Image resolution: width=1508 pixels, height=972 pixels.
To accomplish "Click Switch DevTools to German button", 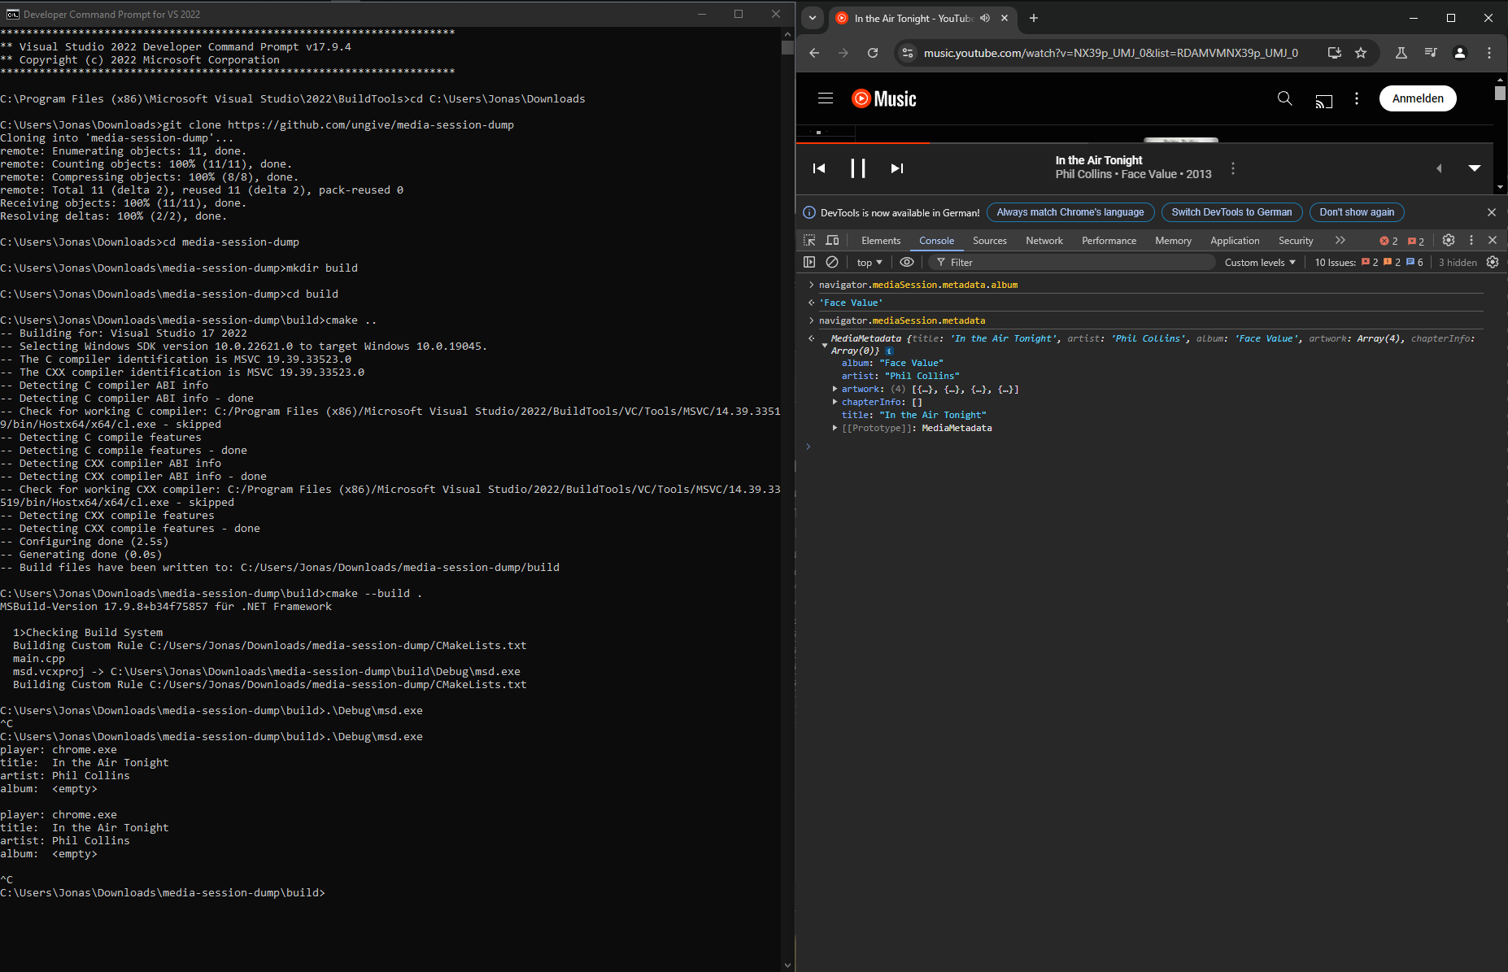I will 1231,212.
